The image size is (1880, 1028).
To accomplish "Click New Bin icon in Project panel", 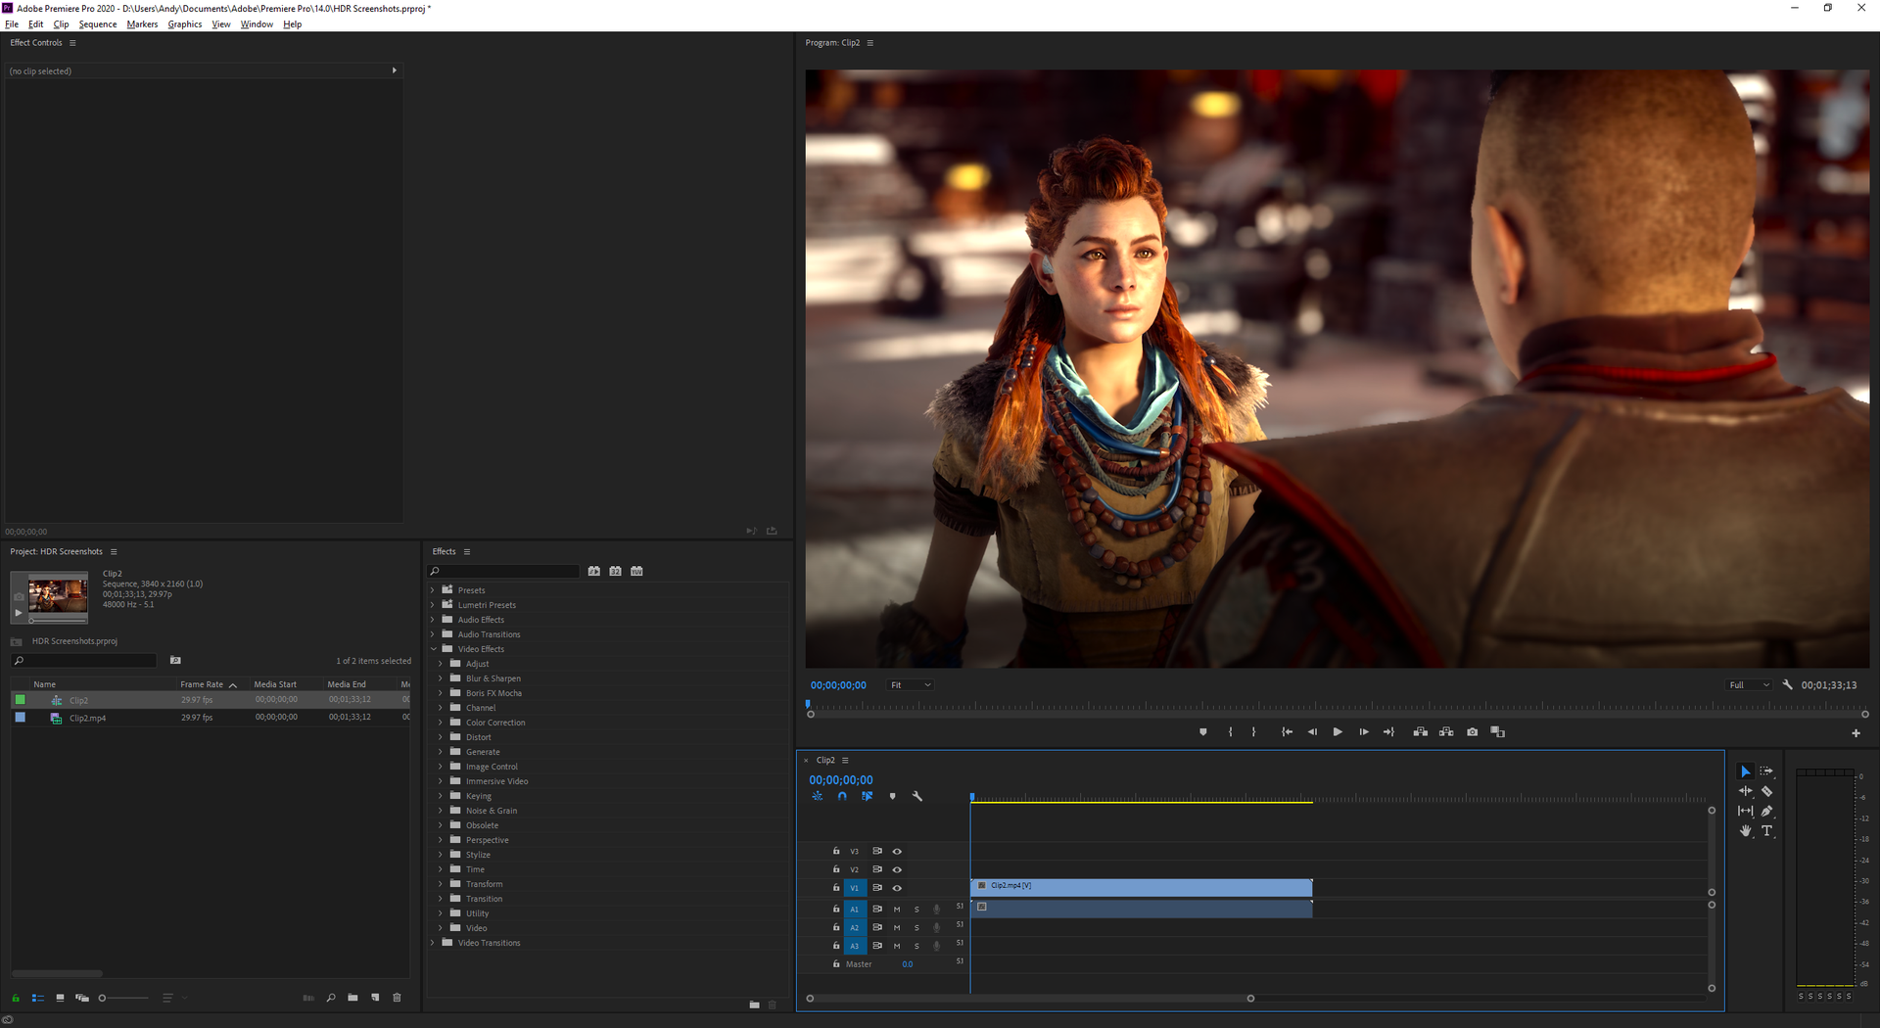I will pyautogui.click(x=352, y=998).
